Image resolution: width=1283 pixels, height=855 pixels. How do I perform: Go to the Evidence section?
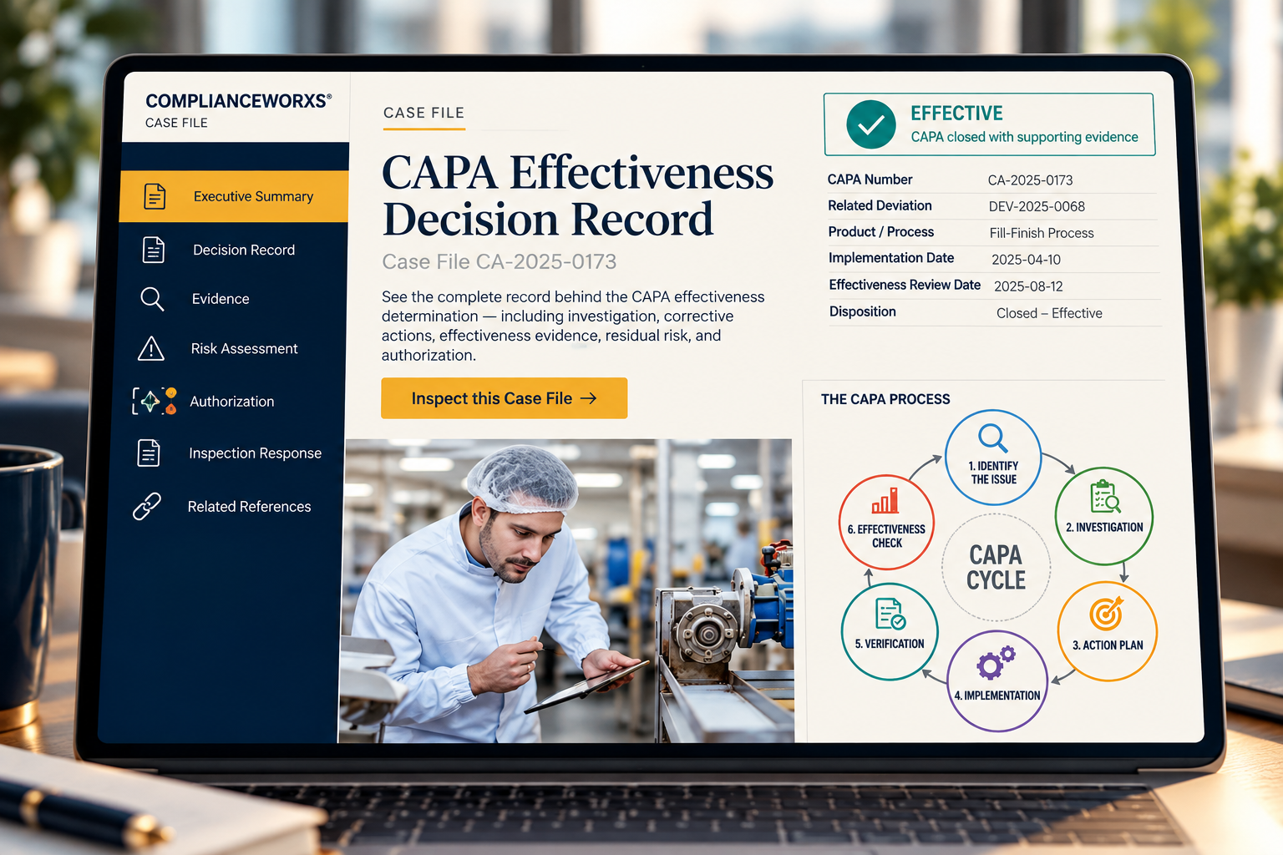click(x=232, y=299)
